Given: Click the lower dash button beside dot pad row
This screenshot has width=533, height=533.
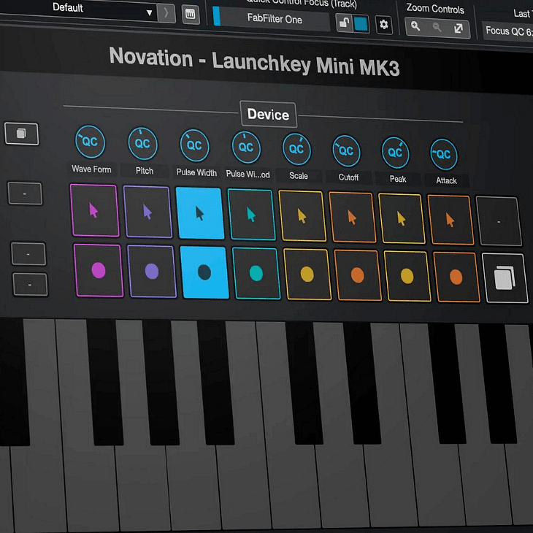Looking at the screenshot, I should [30, 284].
